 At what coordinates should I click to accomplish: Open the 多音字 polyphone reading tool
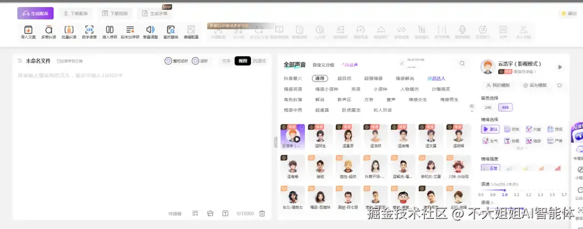click(49, 32)
